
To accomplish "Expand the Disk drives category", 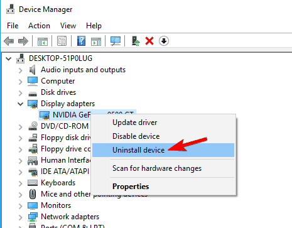I will coord(20,93).
